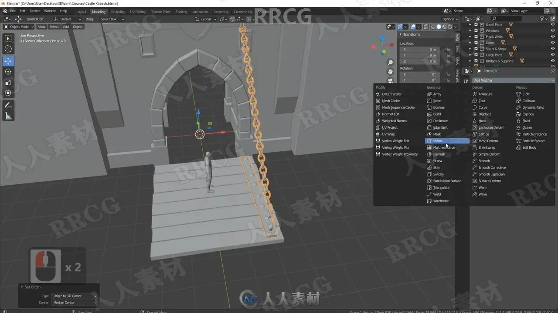The width and height of the screenshot is (558, 313).
Task: Uncheck the Windows collection checkbox
Action: [476, 30]
